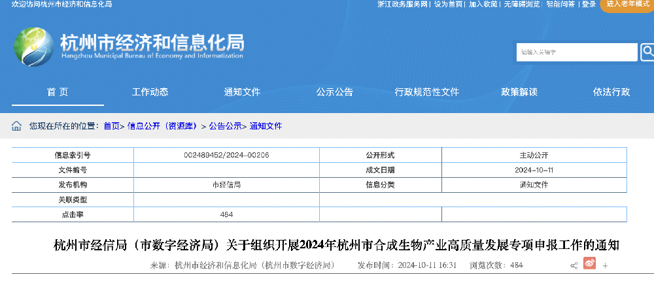Screen dimensions: 654x283
Task: Click date cell 2024-10-11
Action: pos(534,170)
